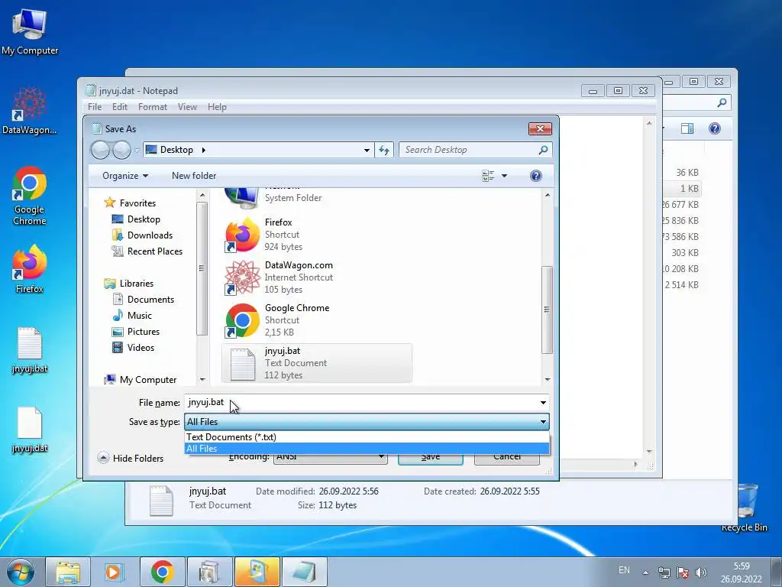Click the volume icon in system tray

[x=701, y=572]
